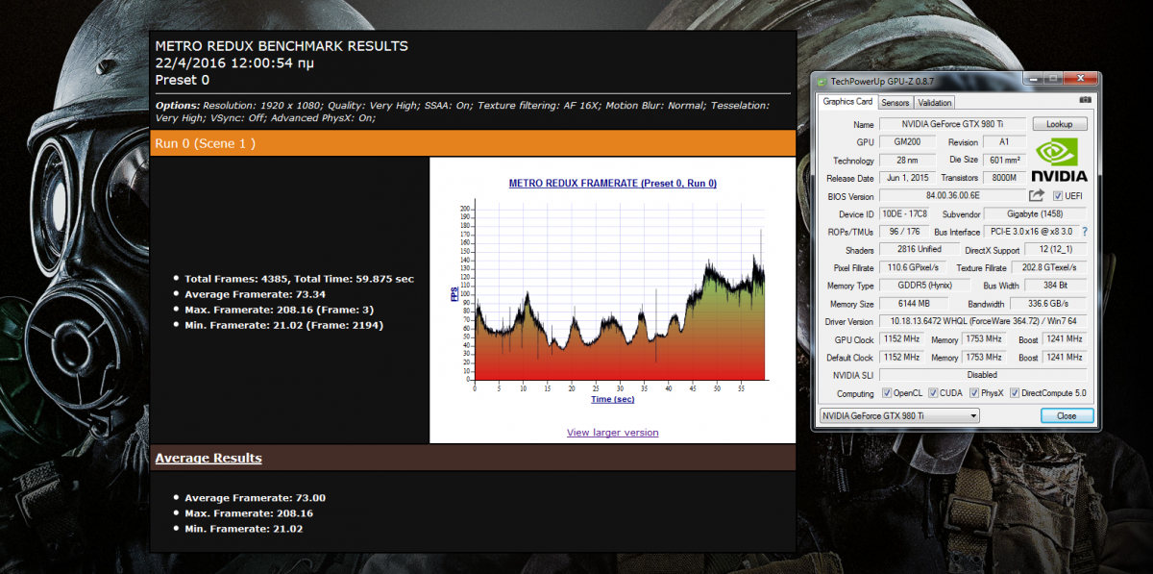Screen dimensions: 1153x574
Task: Click the Min. Framerate: 21.02 (Frame: 2194) line
Action: click(x=284, y=325)
